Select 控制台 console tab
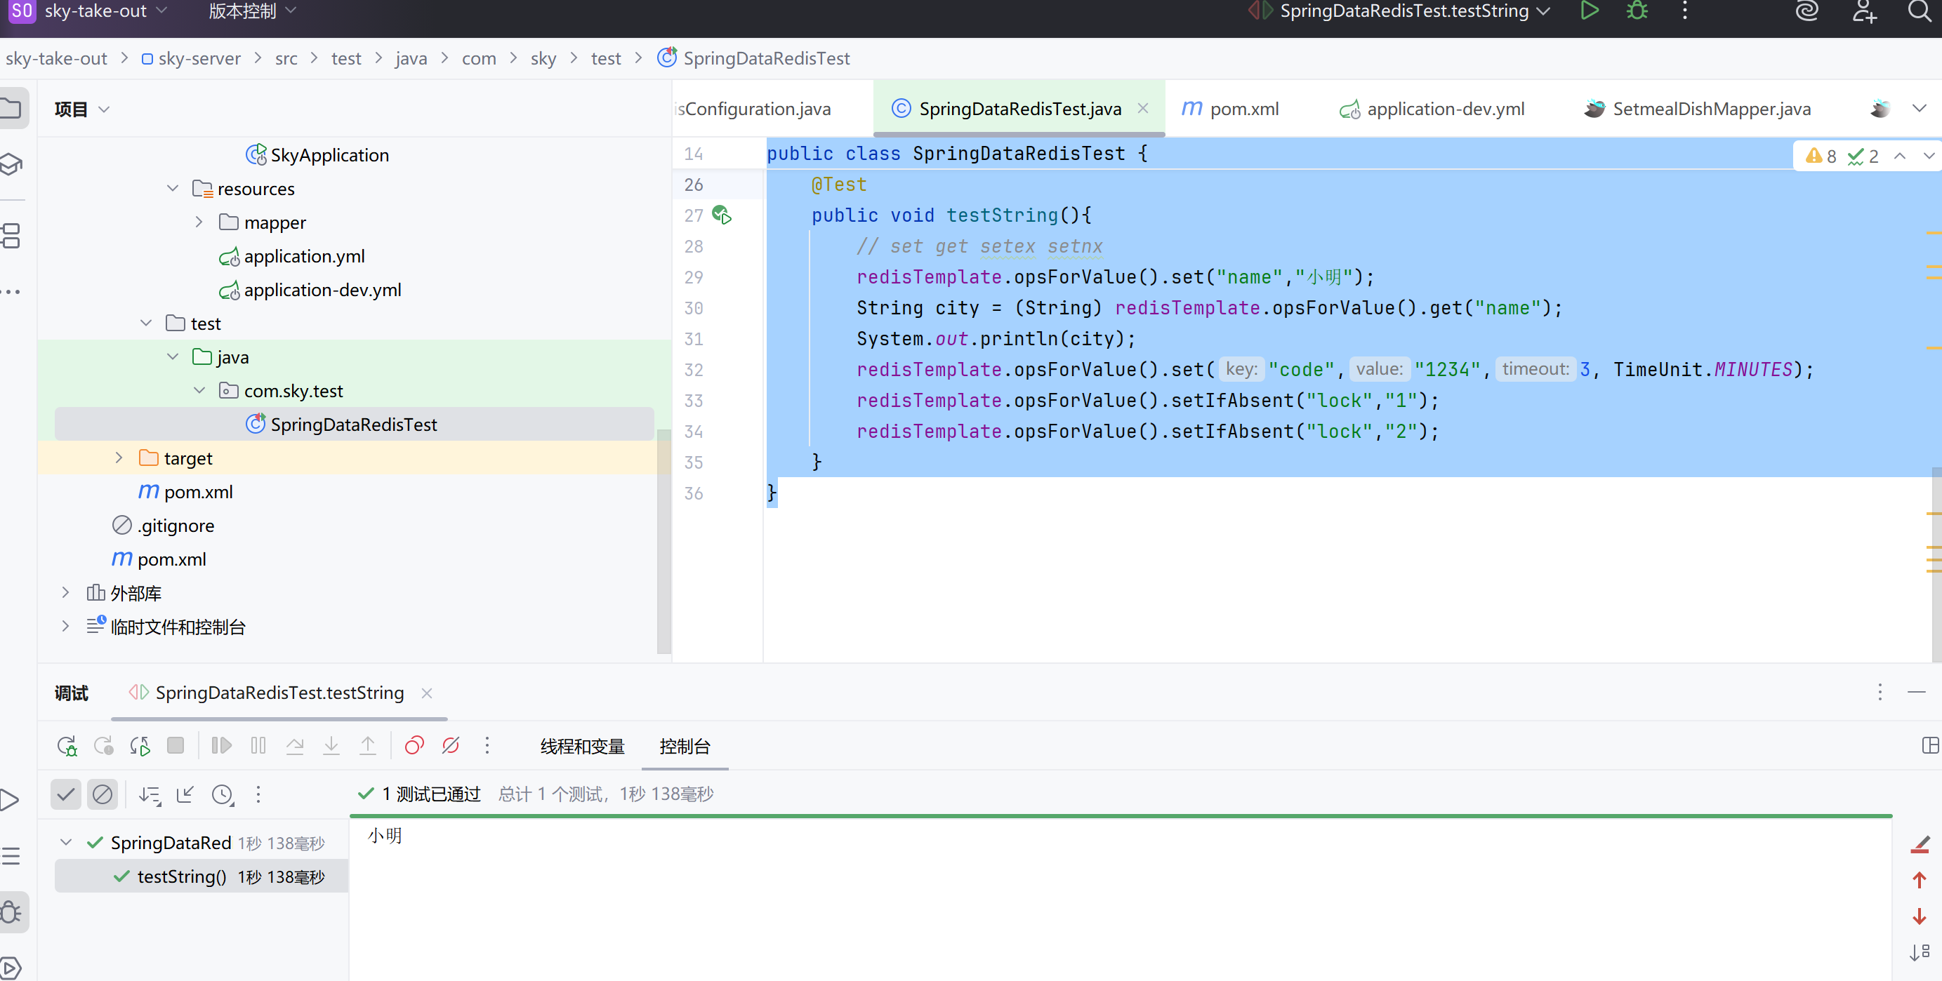This screenshot has width=1942, height=981. point(685,747)
